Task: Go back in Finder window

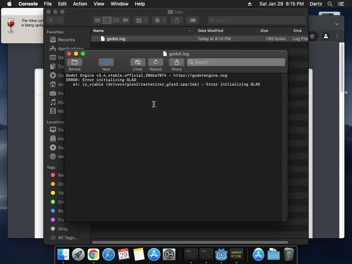Action: (x=51, y=20)
